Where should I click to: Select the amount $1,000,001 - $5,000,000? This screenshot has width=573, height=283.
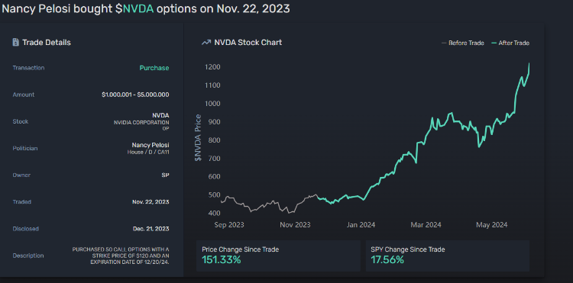[135, 95]
